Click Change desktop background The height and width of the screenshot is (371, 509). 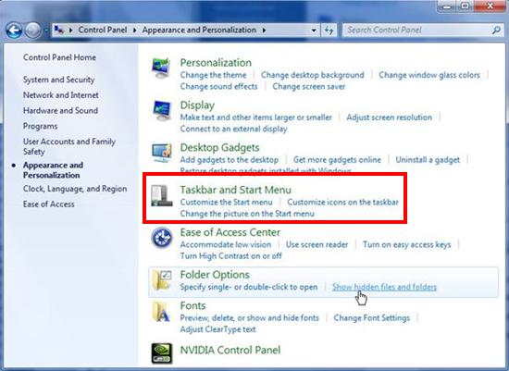313,75
